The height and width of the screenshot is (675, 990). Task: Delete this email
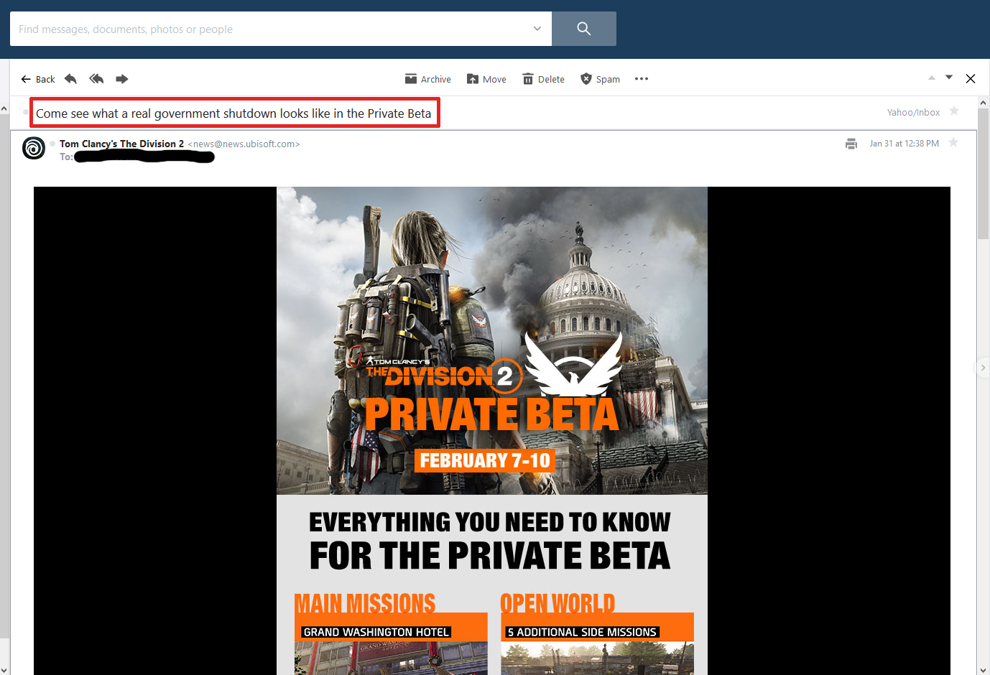543,79
